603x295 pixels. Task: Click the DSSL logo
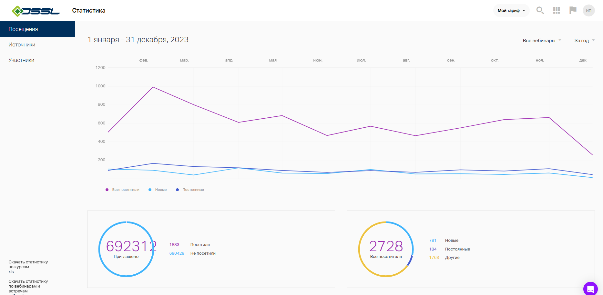[36, 11]
